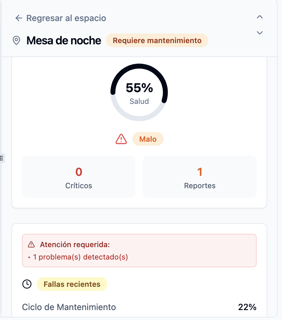This screenshot has height=320, width=282.
Task: Click the Atención requerida alert box
Action: pos(139,250)
